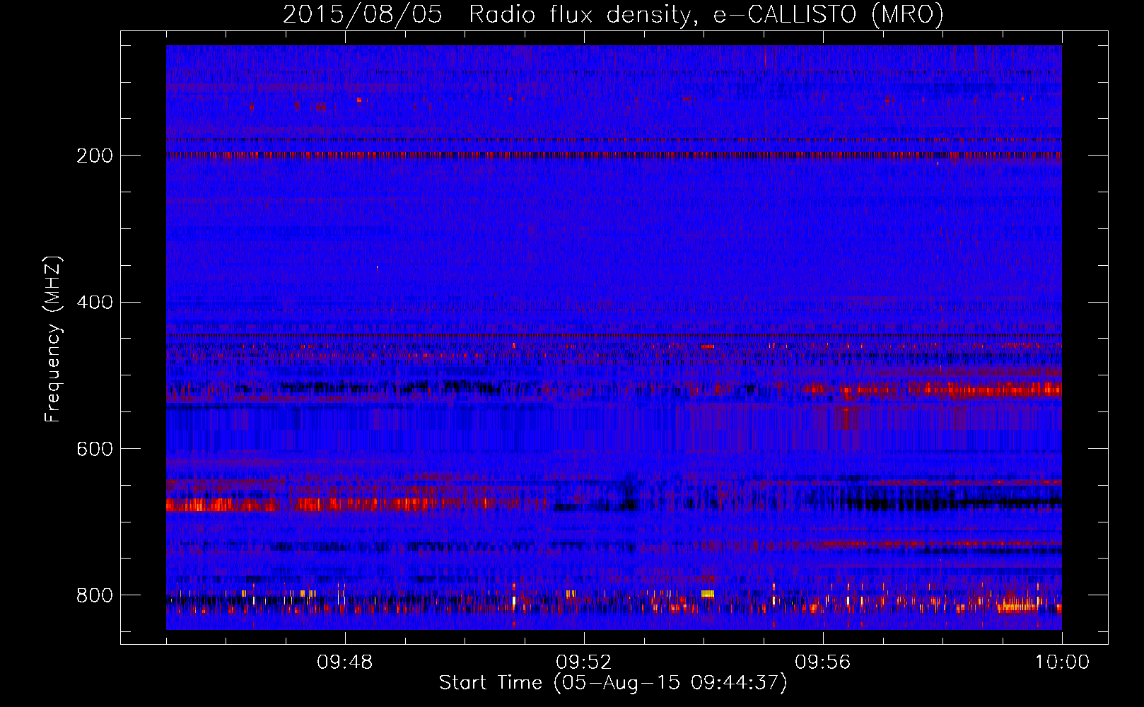Click the '09:52' time tick label

pos(584,662)
